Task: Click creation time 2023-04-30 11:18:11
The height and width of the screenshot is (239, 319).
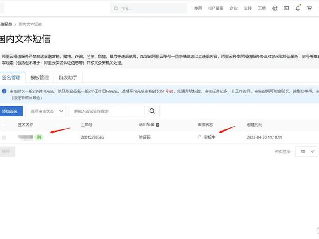Action: point(264,137)
